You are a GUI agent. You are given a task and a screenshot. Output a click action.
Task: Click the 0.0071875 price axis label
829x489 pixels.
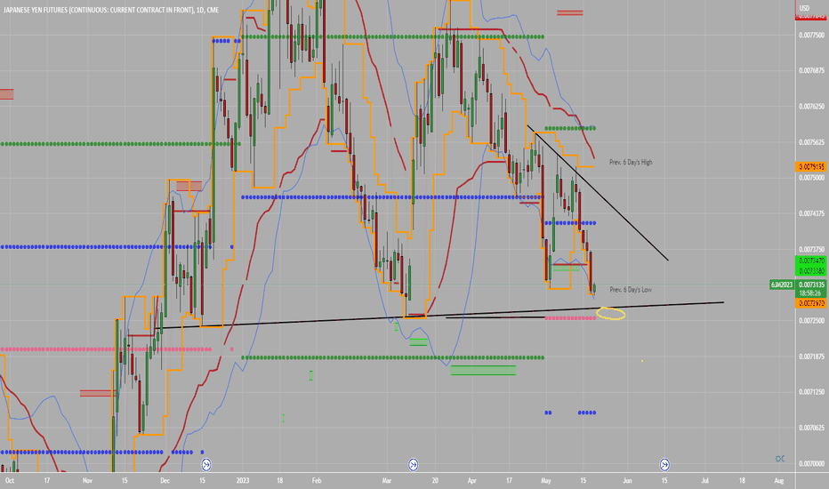pyautogui.click(x=811, y=357)
